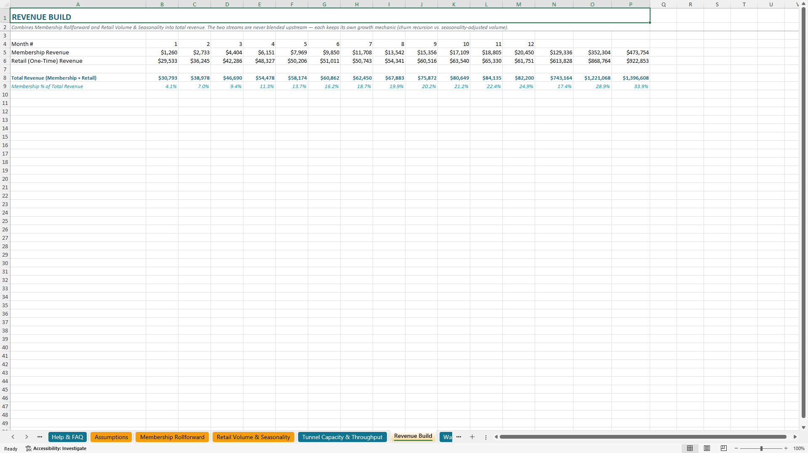Select total revenue cell $30,793

tap(162, 78)
